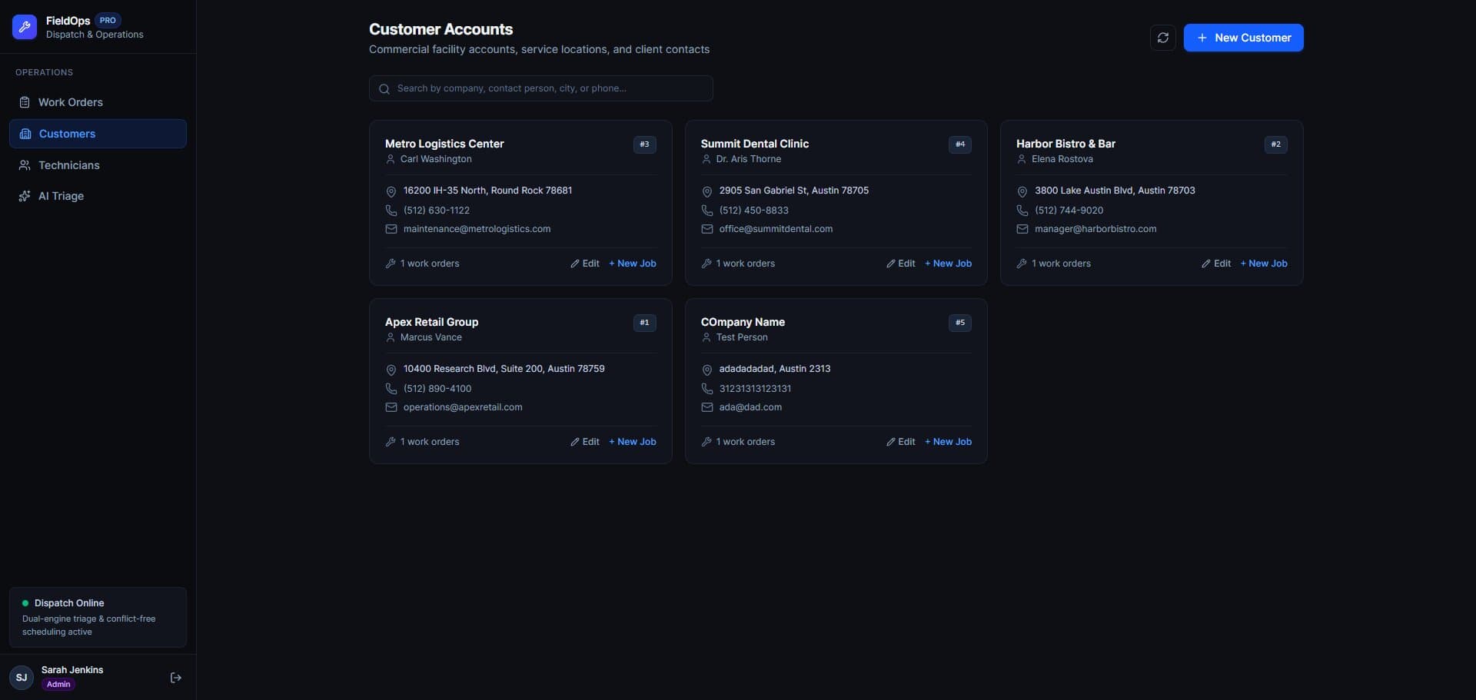Click the wrench icon on Apex Retail Group card
The height and width of the screenshot is (700, 1476).
coord(391,442)
